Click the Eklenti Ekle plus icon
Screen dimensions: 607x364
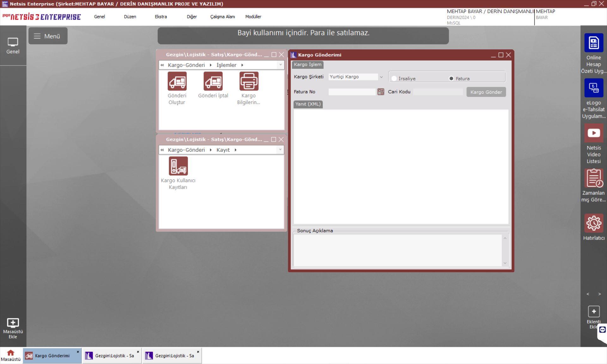point(594,311)
